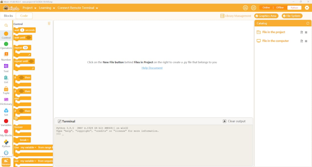Screen dimensions: 312x167
Task: Create new file in File in the project
Action: [302, 32]
